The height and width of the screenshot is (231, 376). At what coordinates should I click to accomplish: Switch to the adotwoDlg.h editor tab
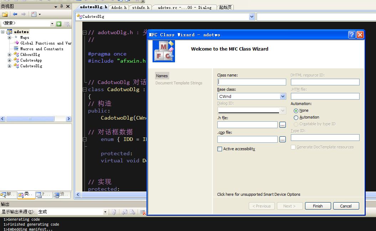click(x=93, y=7)
